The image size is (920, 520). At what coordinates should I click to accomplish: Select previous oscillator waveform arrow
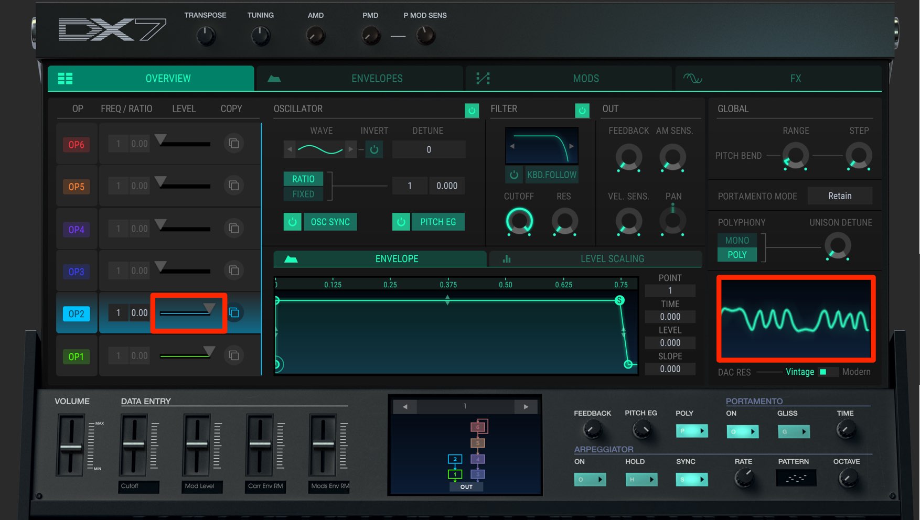coord(290,149)
